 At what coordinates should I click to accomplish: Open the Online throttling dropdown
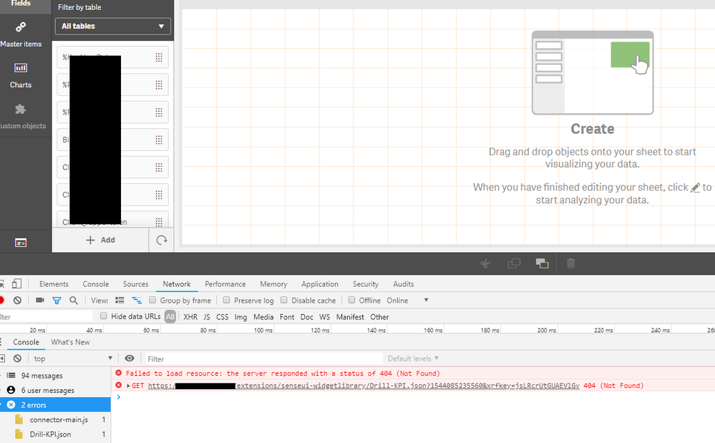point(408,301)
